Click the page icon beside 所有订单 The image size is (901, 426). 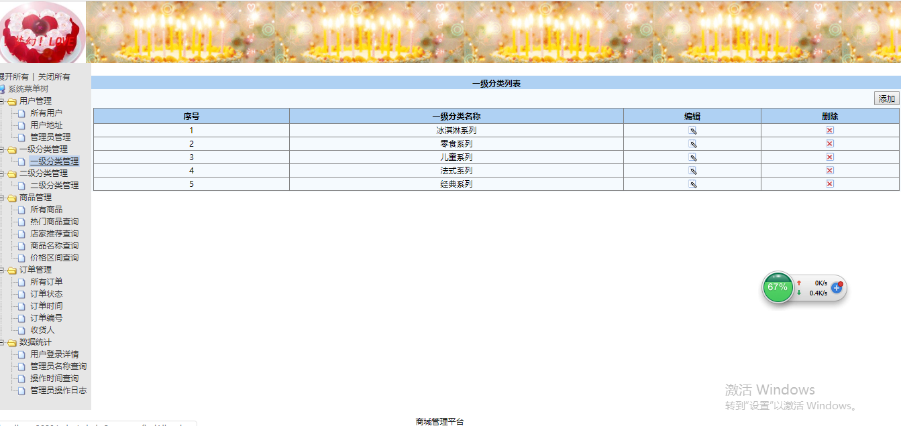click(x=22, y=282)
